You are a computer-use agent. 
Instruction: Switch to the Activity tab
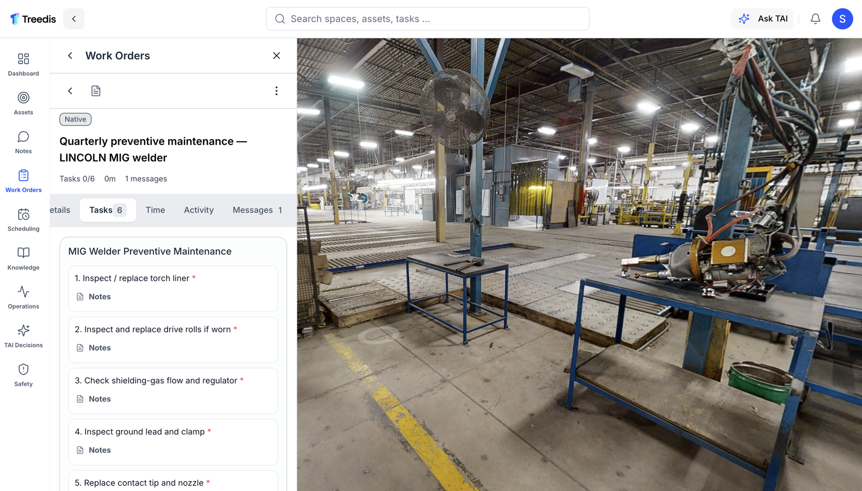pos(199,210)
